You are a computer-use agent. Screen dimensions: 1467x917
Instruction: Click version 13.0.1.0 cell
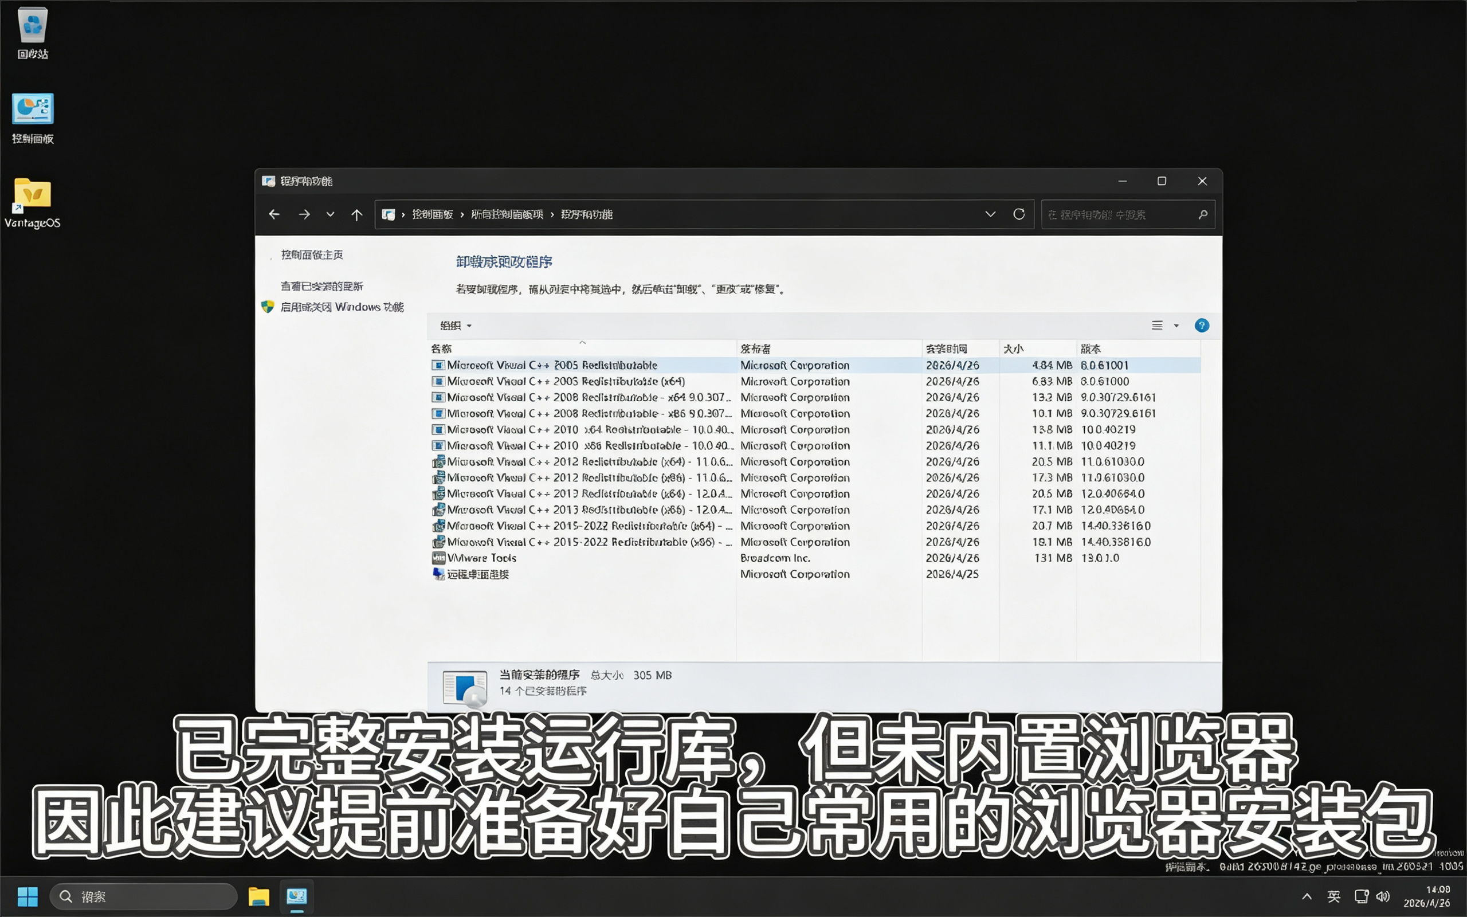(1100, 558)
